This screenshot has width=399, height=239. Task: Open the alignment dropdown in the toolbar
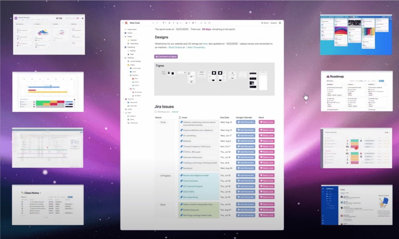[x=194, y=23]
